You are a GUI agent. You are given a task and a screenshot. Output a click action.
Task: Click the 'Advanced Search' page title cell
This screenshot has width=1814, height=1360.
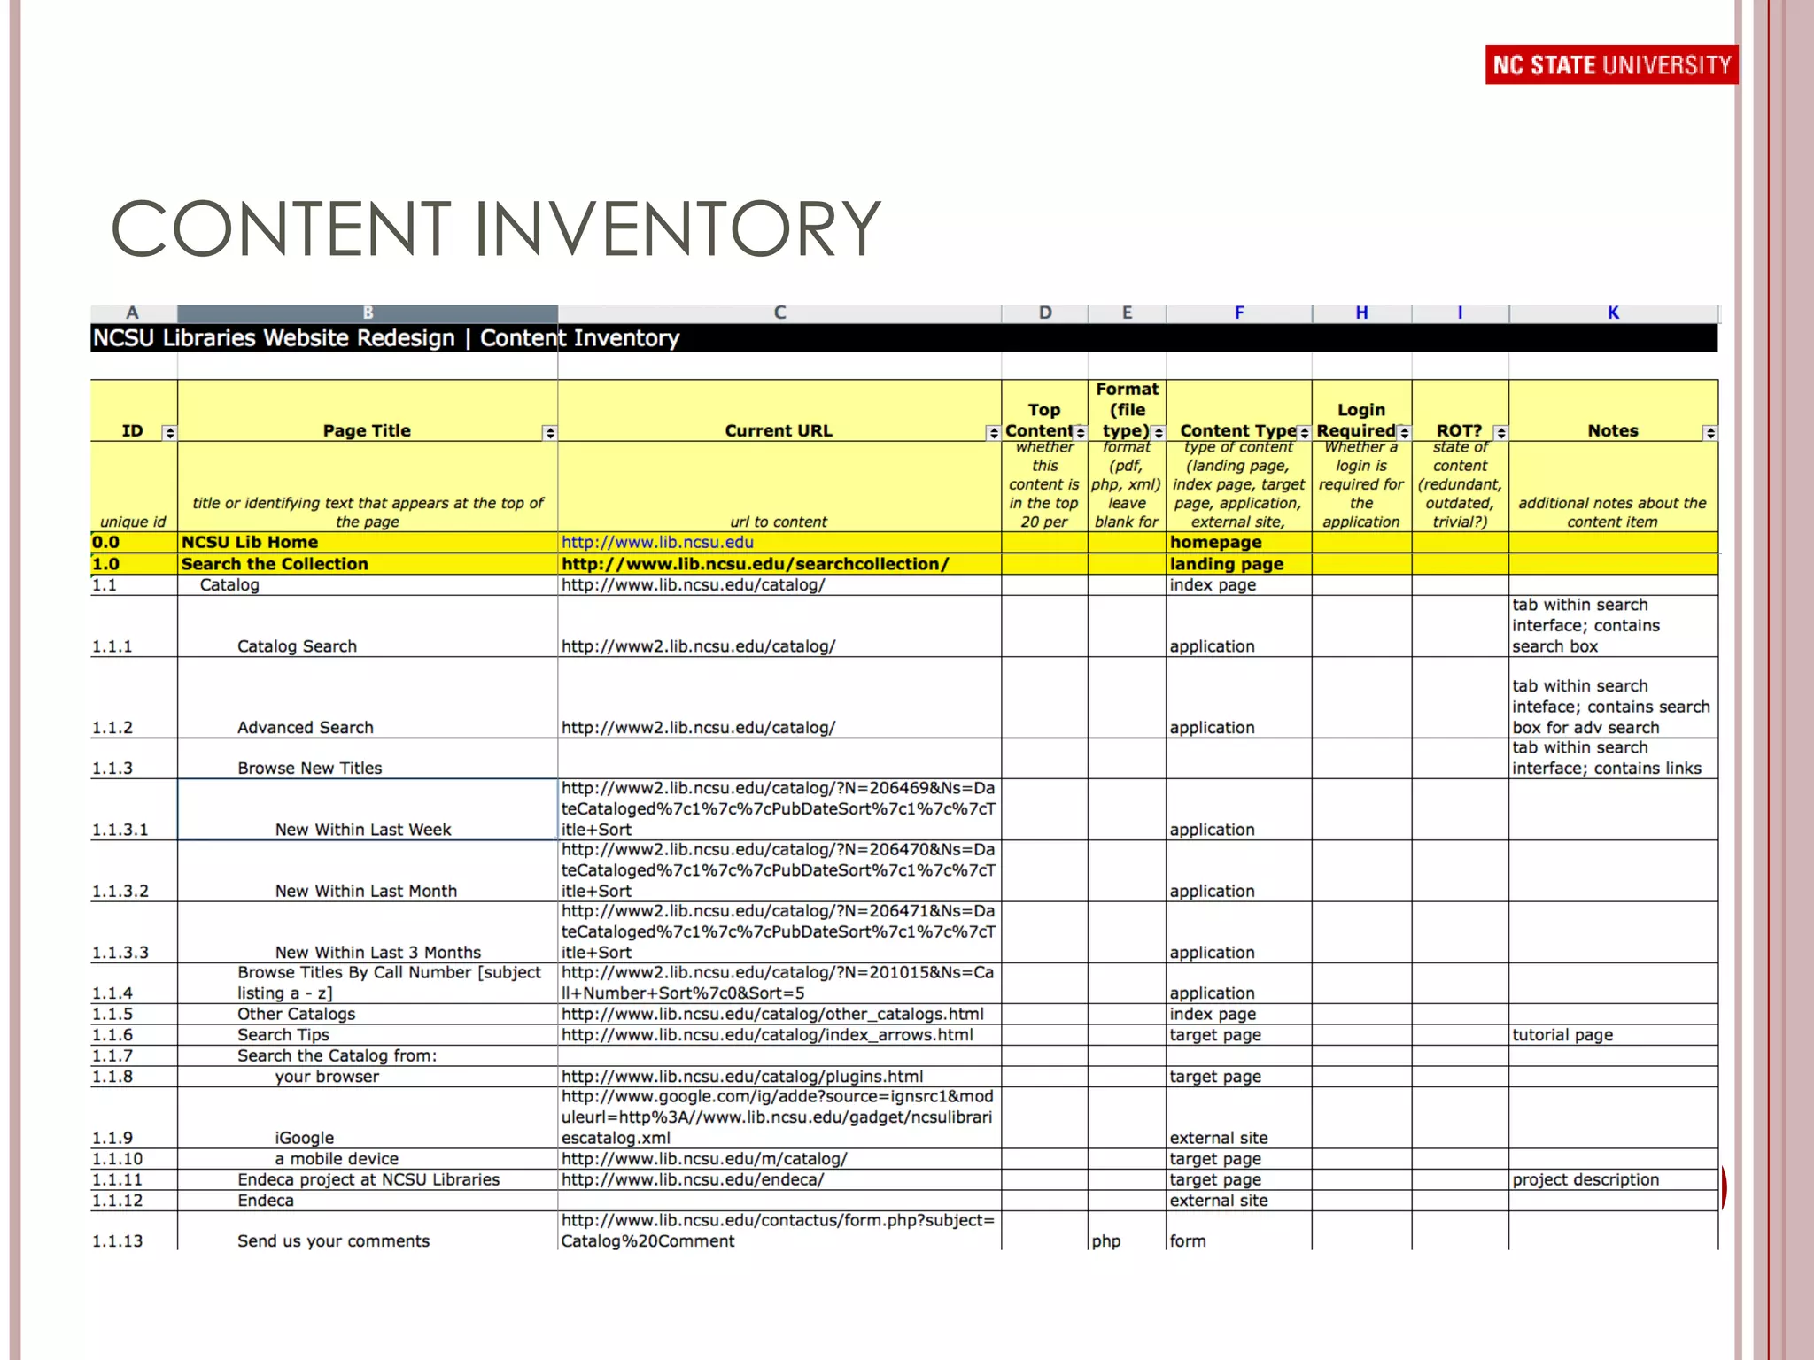point(368,698)
